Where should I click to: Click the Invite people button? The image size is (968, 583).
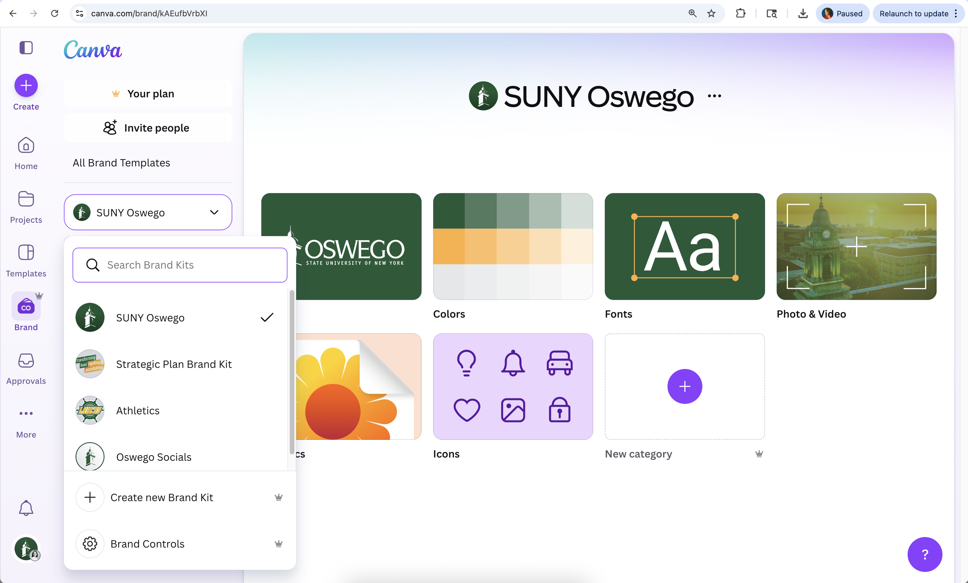point(148,128)
